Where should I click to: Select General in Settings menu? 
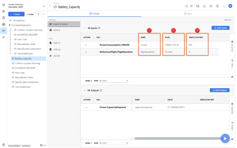click(x=56, y=30)
